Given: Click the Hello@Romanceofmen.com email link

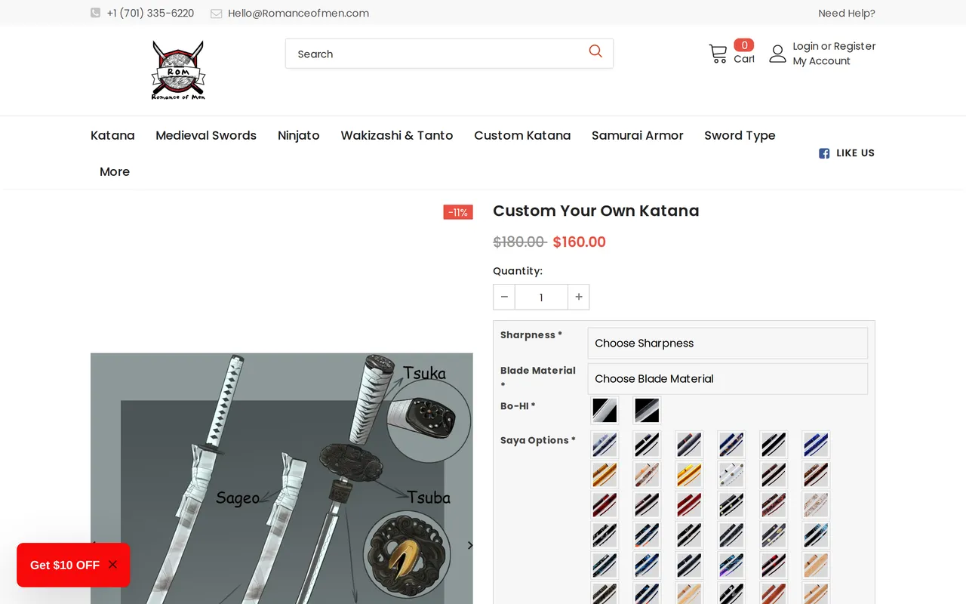Looking at the screenshot, I should coord(298,13).
